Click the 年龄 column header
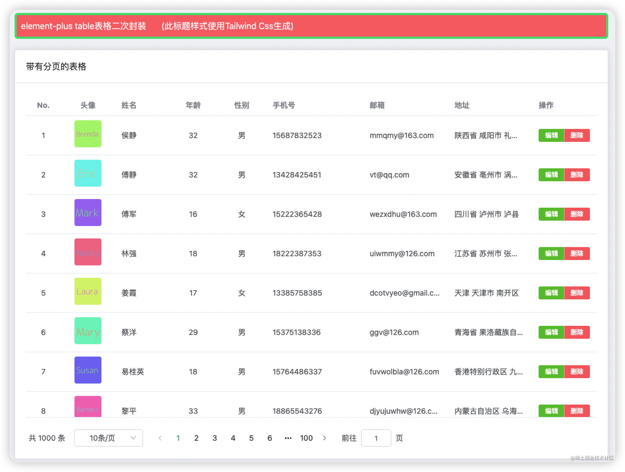The image size is (625, 472). [x=193, y=105]
